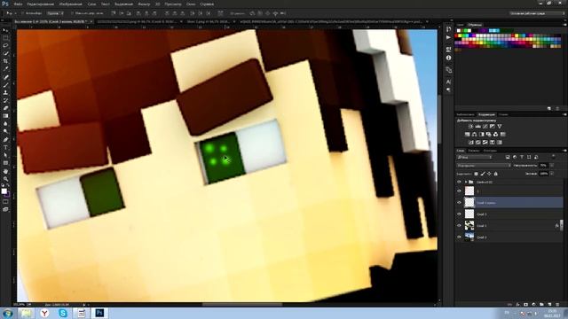568x319 pixels.
Task: Select the Rectangle shape tool
Action: (5, 163)
